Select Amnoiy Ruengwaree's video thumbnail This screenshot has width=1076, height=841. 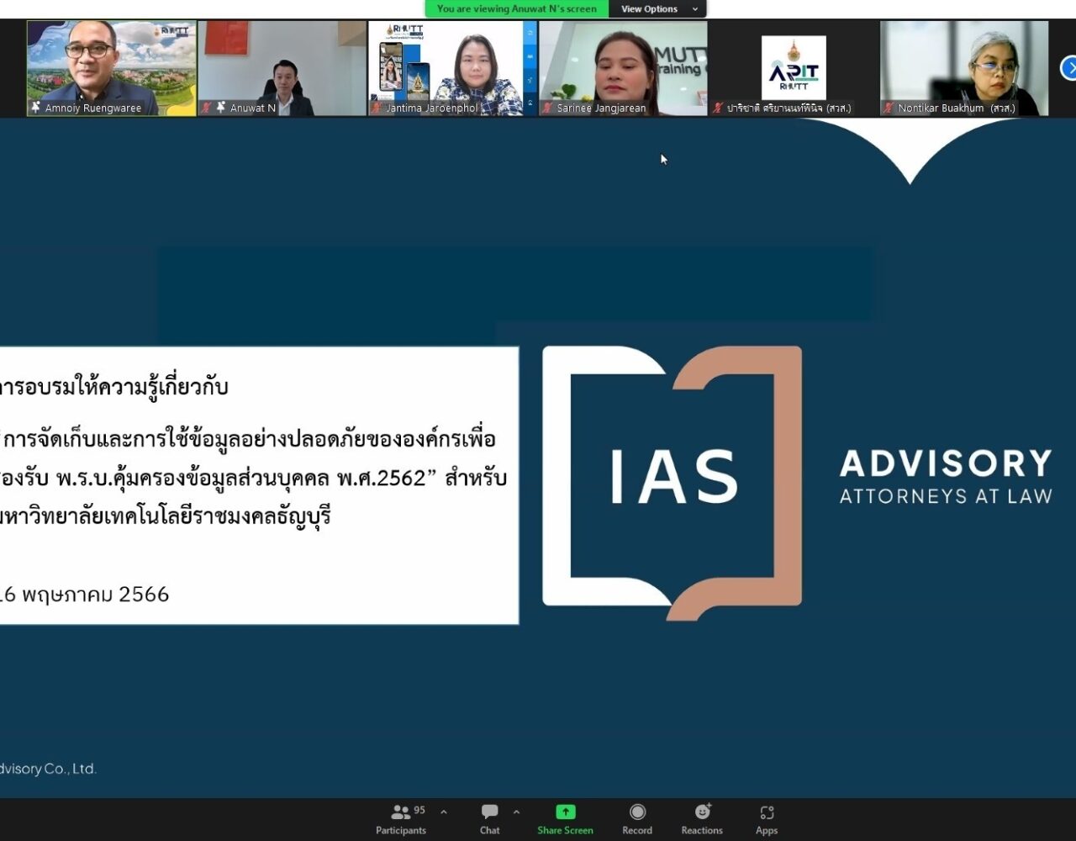click(x=112, y=68)
